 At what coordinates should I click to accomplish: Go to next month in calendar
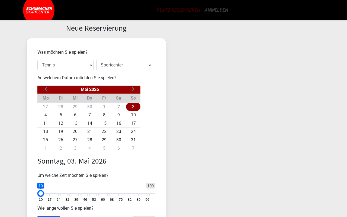(133, 90)
